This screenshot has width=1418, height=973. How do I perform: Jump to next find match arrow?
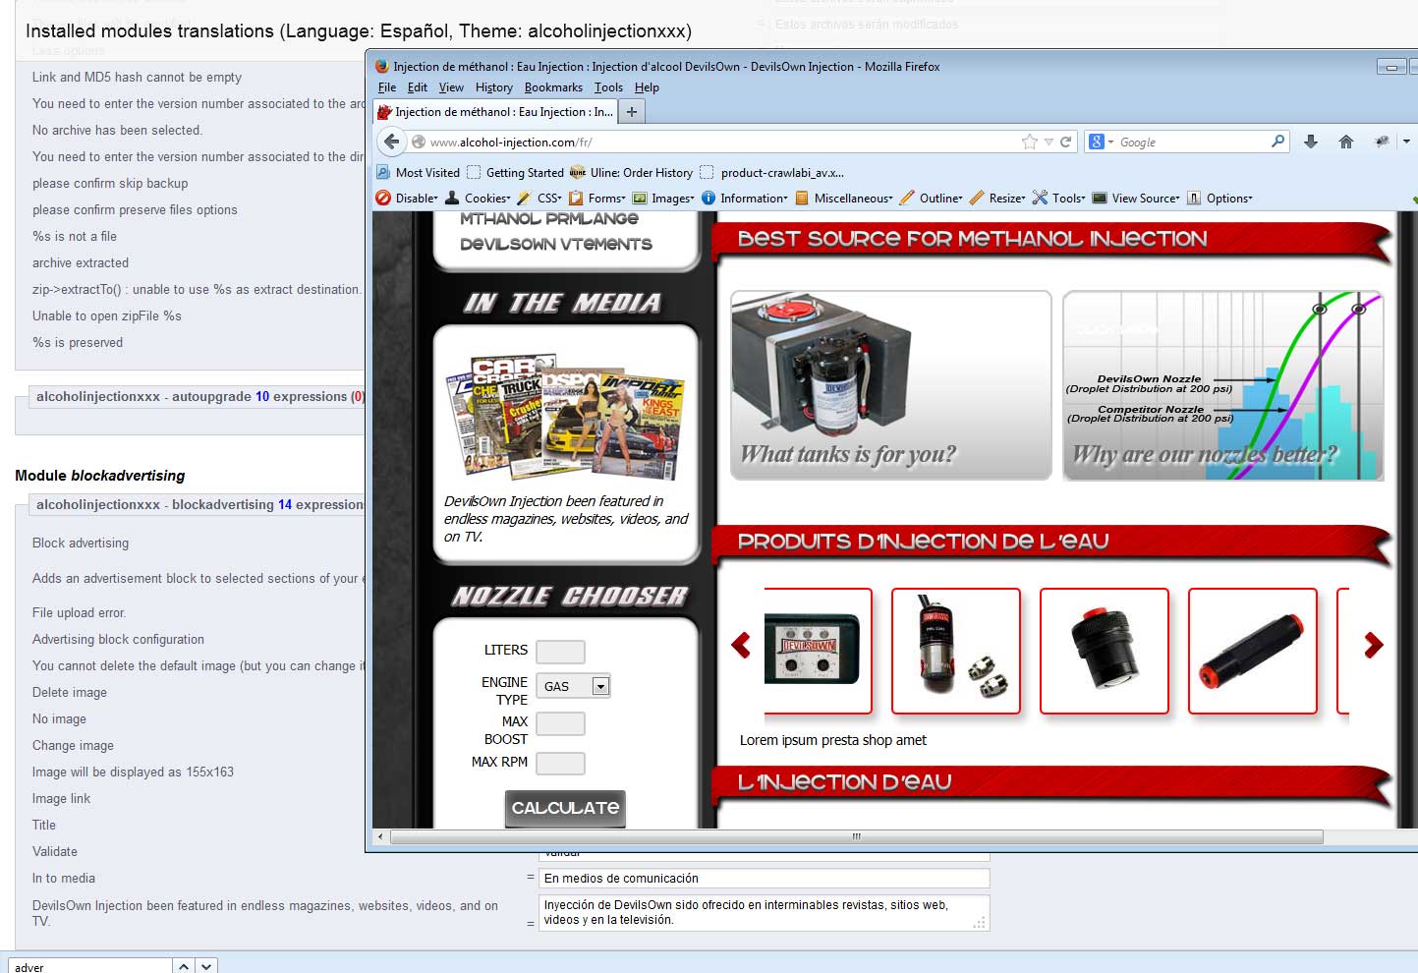(x=206, y=966)
